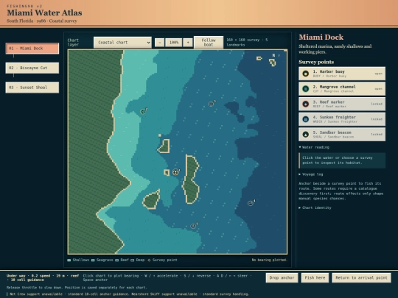Zoom out with the minus button
This screenshot has width=398, height=298.
coord(160,43)
